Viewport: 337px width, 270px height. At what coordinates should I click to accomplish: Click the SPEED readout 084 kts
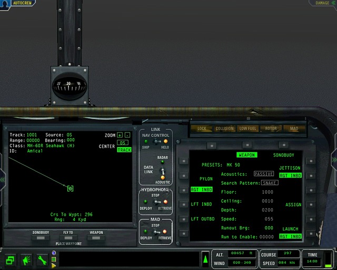click(x=288, y=263)
